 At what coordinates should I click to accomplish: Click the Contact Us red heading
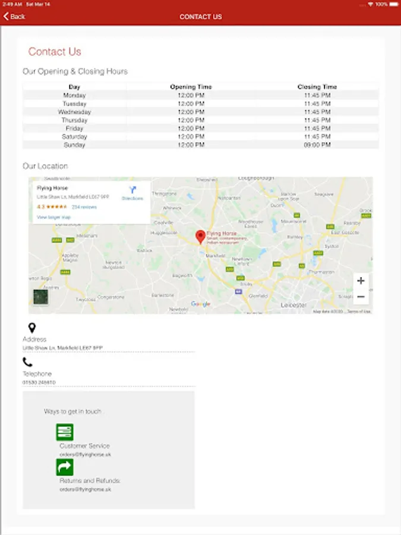pyautogui.click(x=55, y=52)
